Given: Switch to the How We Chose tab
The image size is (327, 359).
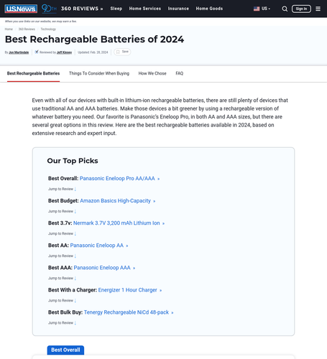Looking at the screenshot, I should tap(152, 73).
